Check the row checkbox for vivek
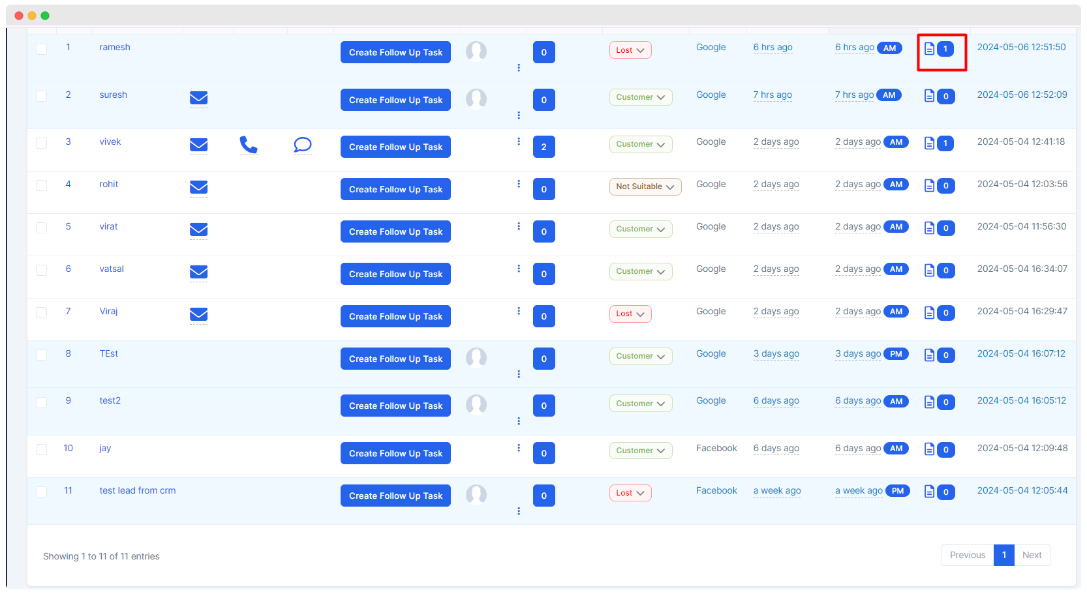Viewport: 1087px width, 594px height. pyautogui.click(x=41, y=143)
